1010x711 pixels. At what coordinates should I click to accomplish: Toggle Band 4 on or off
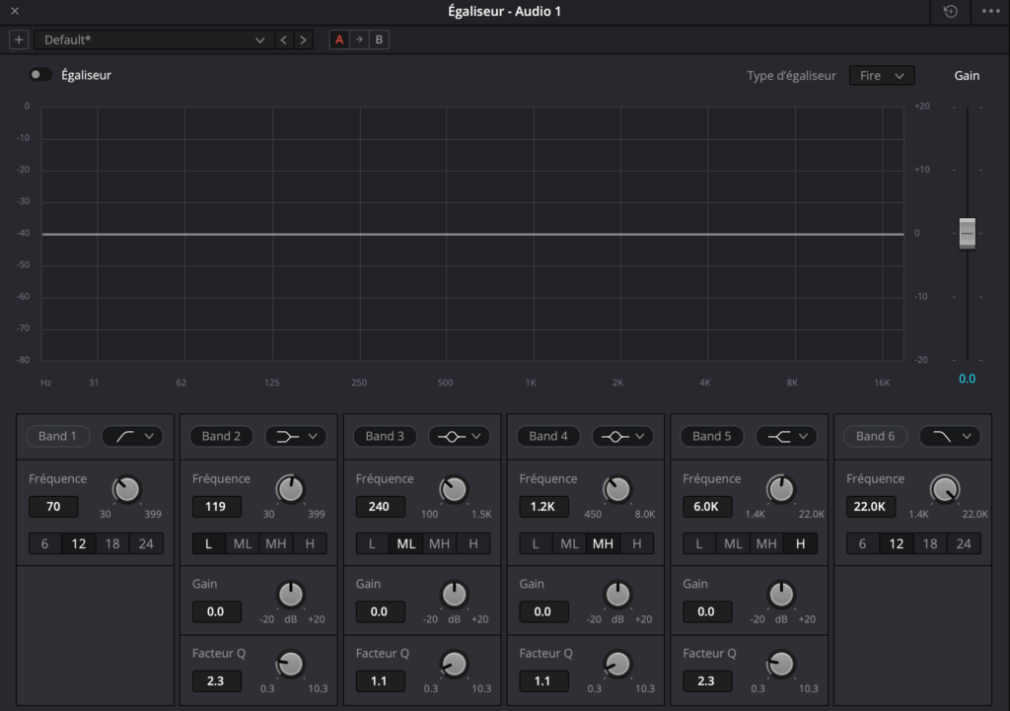tap(548, 436)
